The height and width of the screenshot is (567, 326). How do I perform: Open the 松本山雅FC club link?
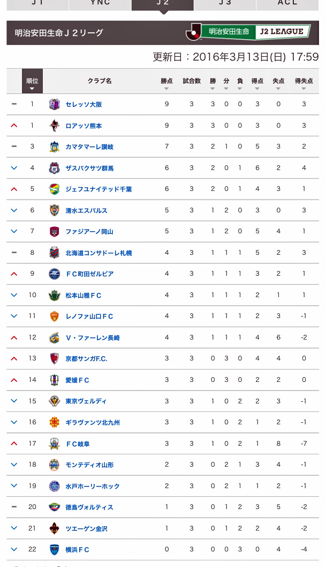(x=83, y=295)
